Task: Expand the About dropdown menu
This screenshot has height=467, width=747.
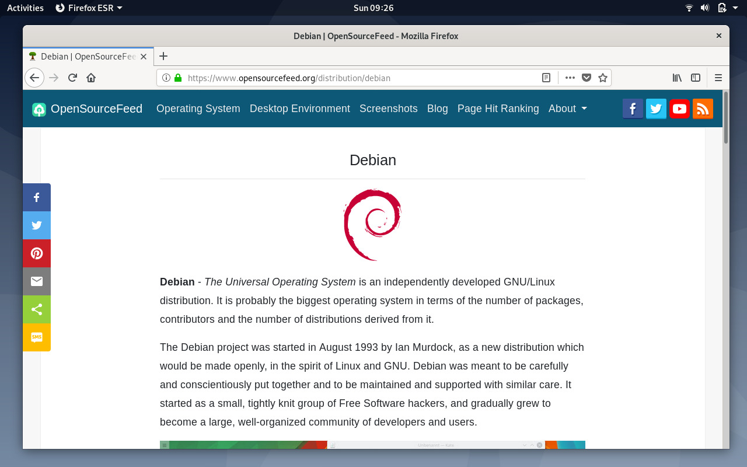Action: tap(567, 109)
